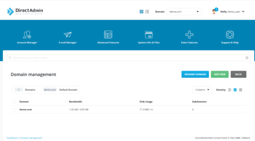This screenshot has width=255, height=141.
Task: Click the subdomains count 4
Action: (x=193, y=109)
